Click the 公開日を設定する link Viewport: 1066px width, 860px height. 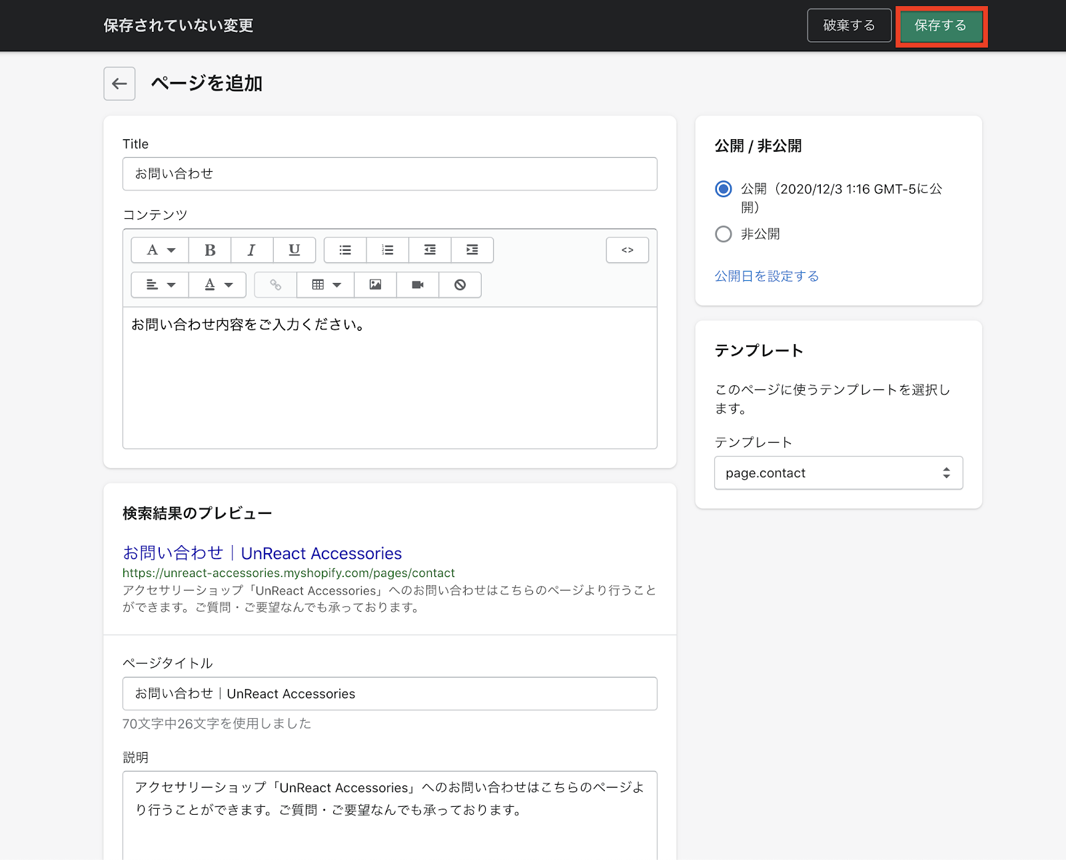tap(766, 276)
